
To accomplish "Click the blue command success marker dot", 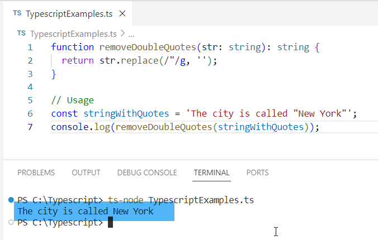I will pyautogui.click(x=11, y=200).
